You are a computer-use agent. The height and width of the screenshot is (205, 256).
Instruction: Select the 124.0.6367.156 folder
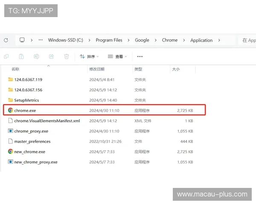point(28,90)
